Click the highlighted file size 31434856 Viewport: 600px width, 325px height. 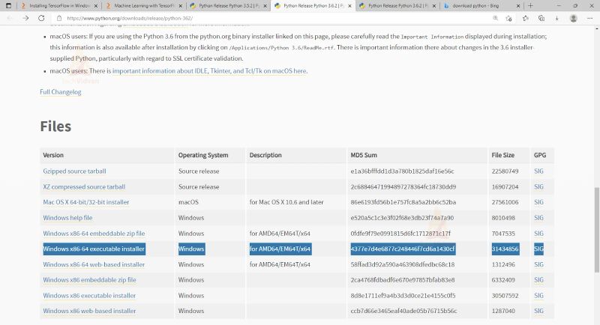pyautogui.click(x=505, y=249)
